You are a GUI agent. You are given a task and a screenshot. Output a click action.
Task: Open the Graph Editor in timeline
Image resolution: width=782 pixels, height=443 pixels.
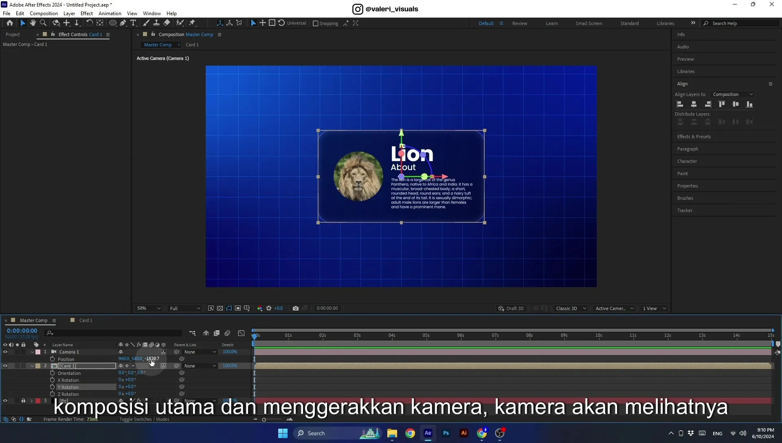pyautogui.click(x=241, y=333)
